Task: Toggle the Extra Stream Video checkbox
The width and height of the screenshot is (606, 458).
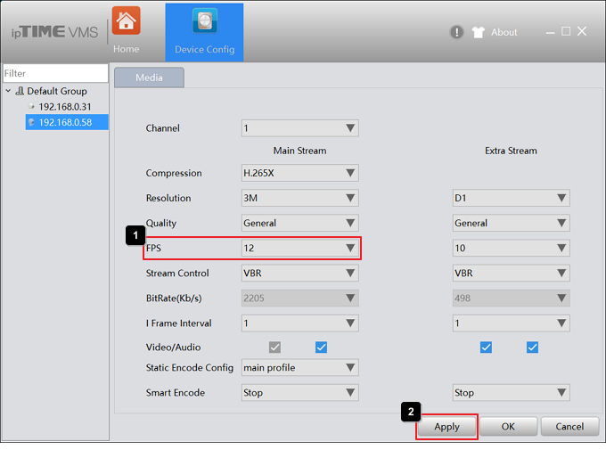Action: pyautogui.click(x=487, y=348)
